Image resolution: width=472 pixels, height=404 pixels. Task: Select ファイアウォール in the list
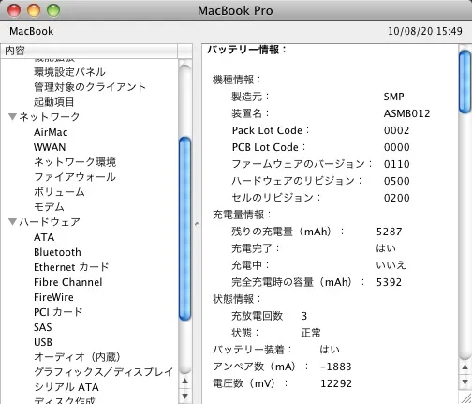coord(75,177)
